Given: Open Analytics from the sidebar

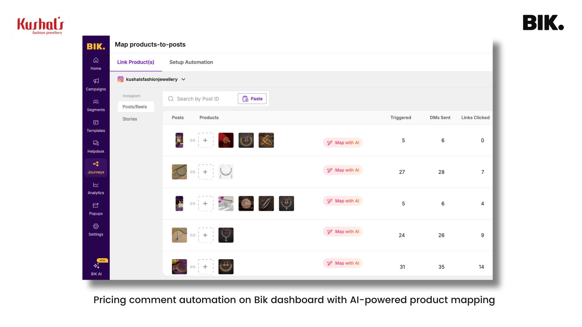Looking at the screenshot, I should (x=96, y=188).
